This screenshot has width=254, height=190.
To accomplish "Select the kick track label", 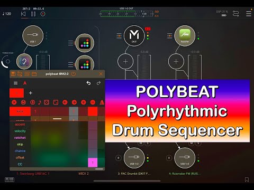I will coord(20,111).
